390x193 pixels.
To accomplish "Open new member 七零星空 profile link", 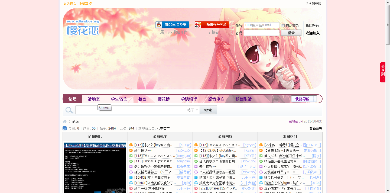I will (x=163, y=128).
